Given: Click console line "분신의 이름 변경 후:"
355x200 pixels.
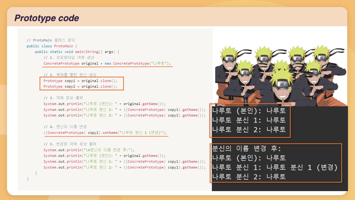Looking at the screenshot, I should pyautogui.click(x=247, y=149).
